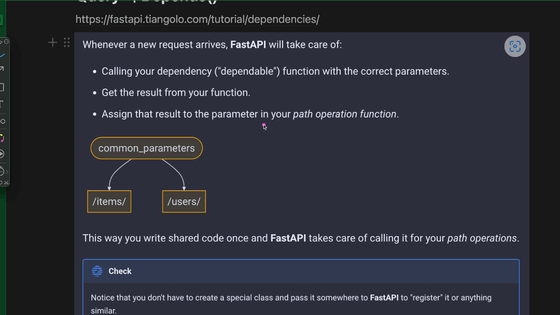Expand the timer tool chevron
The width and height of the screenshot is (560, 315).
(x=7, y=171)
